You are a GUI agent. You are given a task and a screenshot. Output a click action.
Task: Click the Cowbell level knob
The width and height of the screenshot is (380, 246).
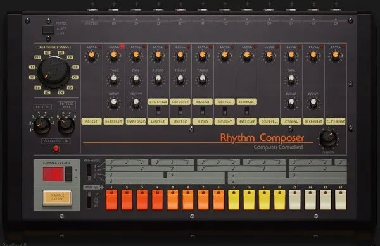[x=269, y=56]
